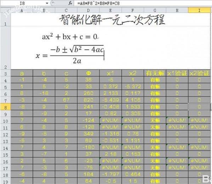Select #NUM! error cell E10

tap(110, 120)
